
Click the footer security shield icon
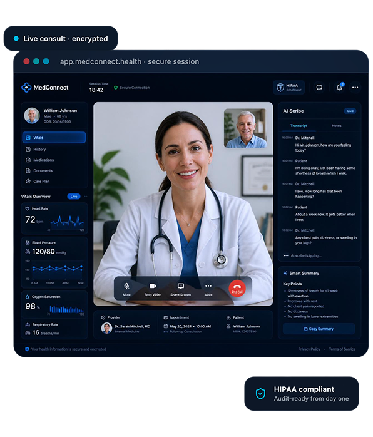pos(27,349)
